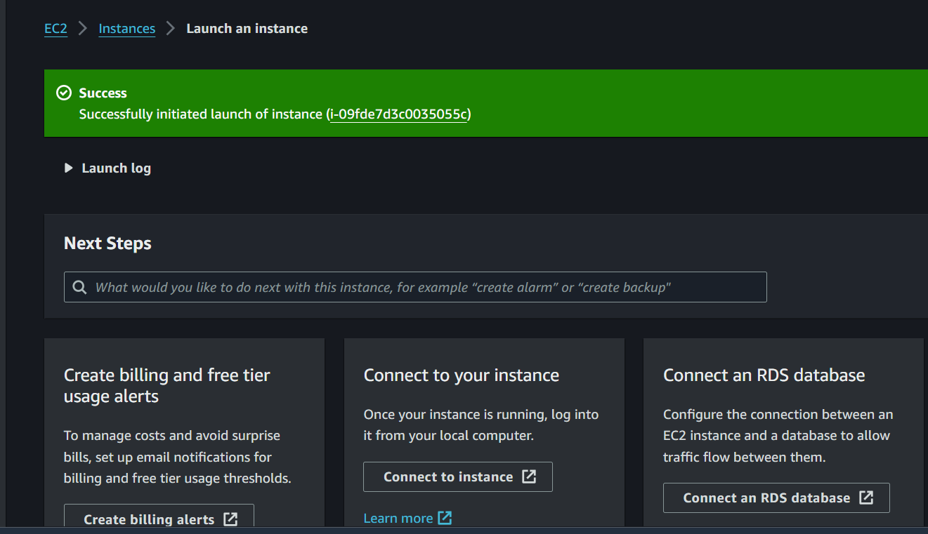Open the EC2 breadcrumb link
928x534 pixels.
(55, 29)
